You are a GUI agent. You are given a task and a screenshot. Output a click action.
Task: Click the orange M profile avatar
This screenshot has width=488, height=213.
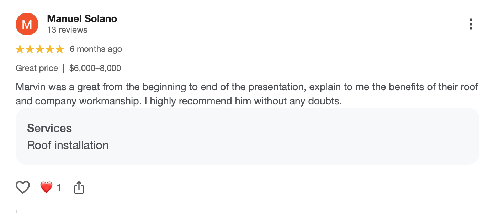(x=27, y=24)
